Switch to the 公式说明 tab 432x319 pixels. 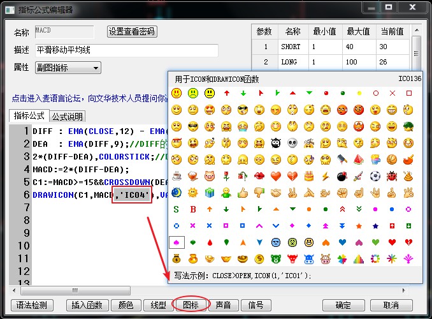click(x=68, y=116)
